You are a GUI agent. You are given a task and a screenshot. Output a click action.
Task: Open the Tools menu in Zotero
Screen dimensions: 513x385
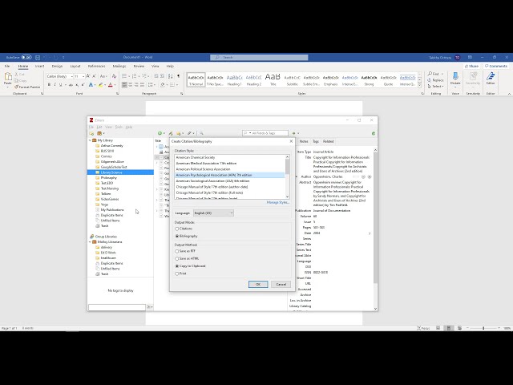(119, 127)
